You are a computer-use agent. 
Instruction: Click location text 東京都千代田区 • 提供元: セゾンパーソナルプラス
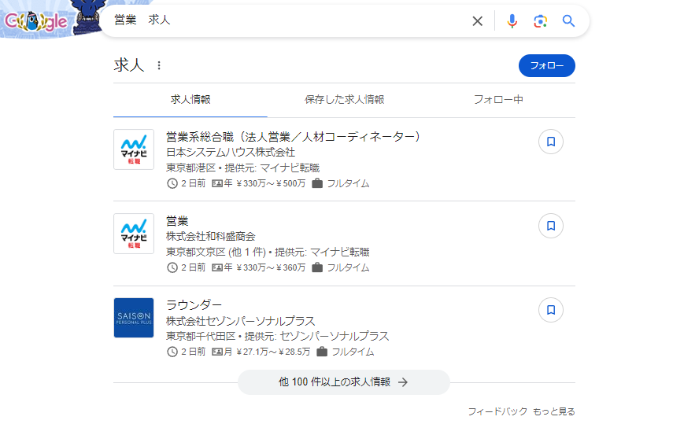coord(277,337)
